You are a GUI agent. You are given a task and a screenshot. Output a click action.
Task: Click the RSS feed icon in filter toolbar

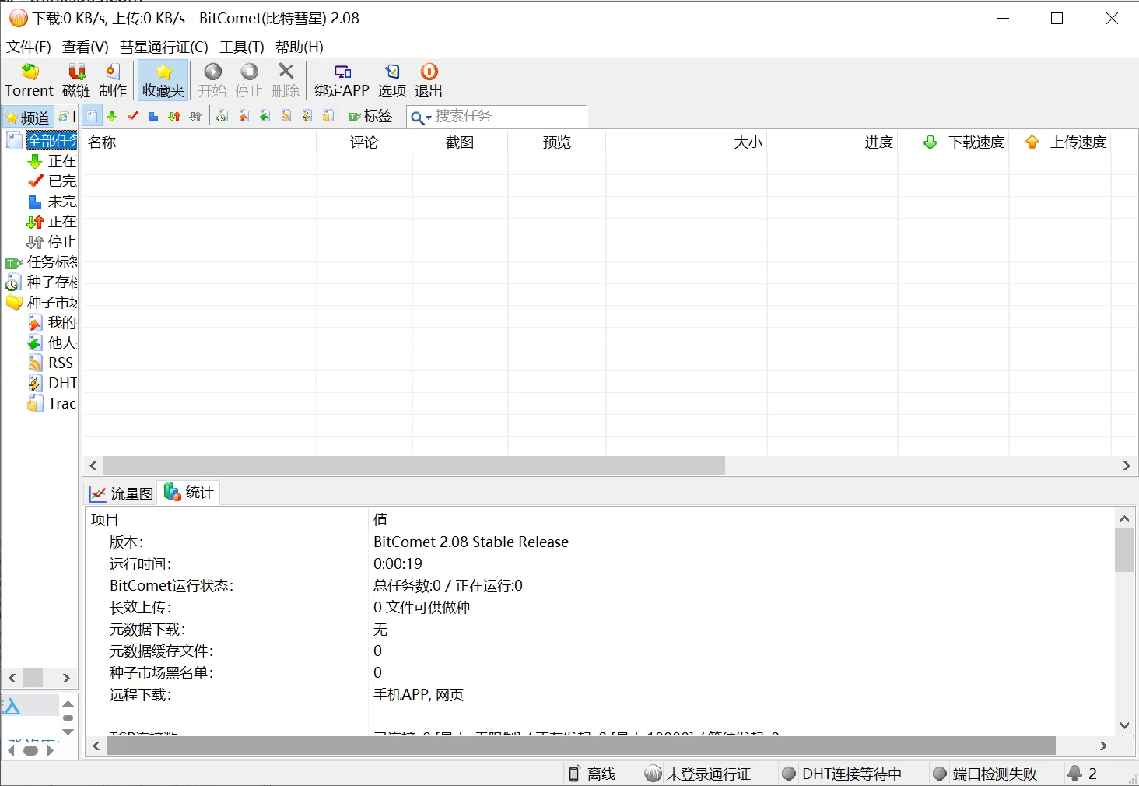[286, 116]
